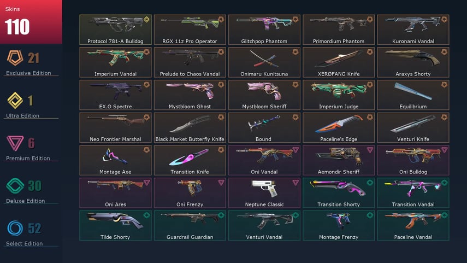
Task: Open the Tilde Shorty skin card
Action: [115, 225]
